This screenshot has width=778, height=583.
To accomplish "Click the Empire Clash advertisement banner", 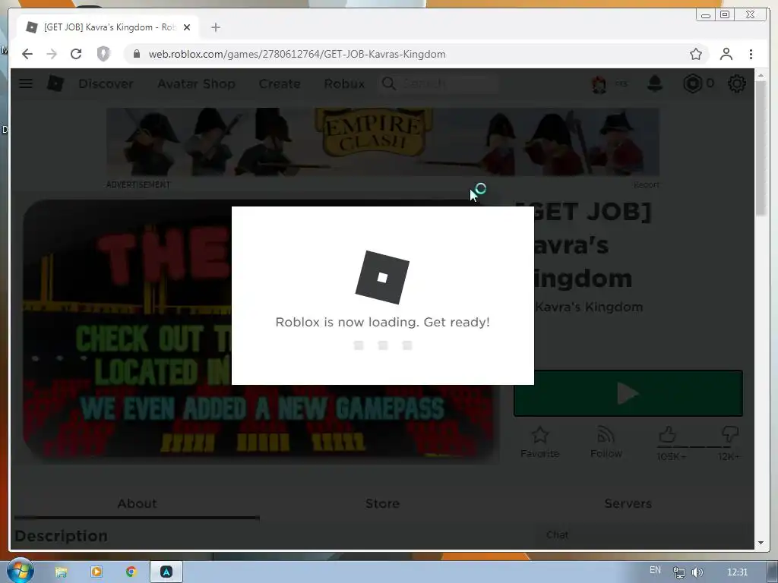I will click(383, 142).
